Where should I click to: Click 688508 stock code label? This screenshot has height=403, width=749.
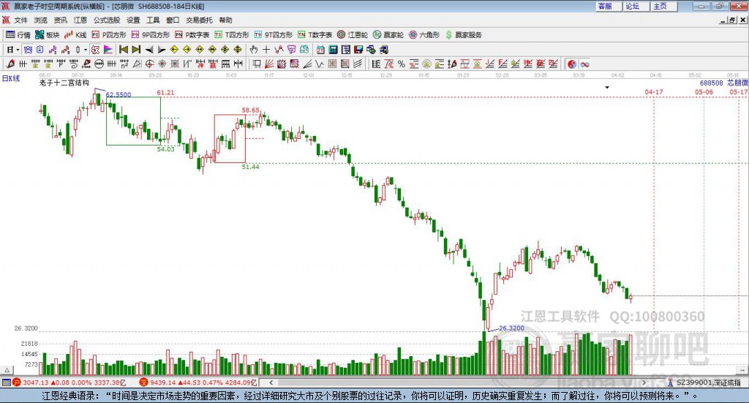tap(711, 83)
